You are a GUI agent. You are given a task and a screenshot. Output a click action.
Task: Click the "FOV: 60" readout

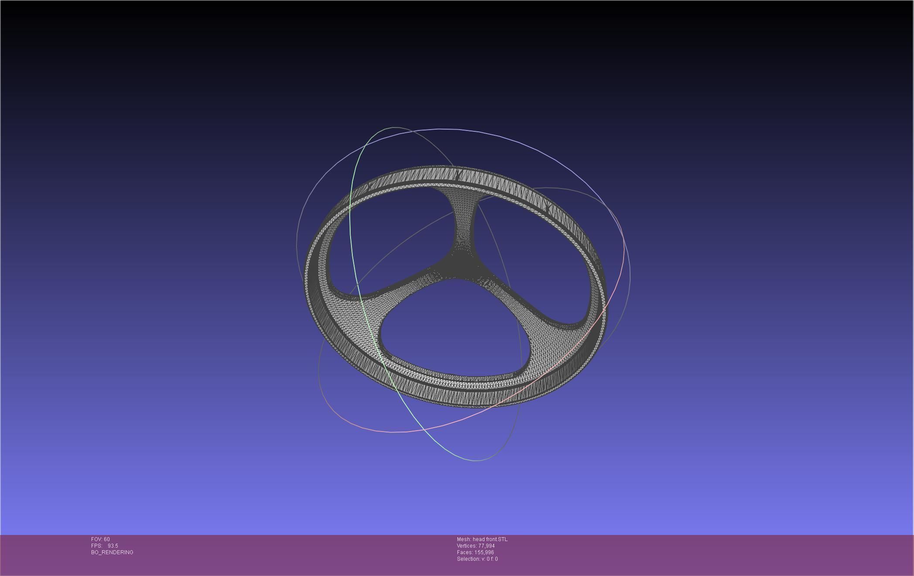100,539
